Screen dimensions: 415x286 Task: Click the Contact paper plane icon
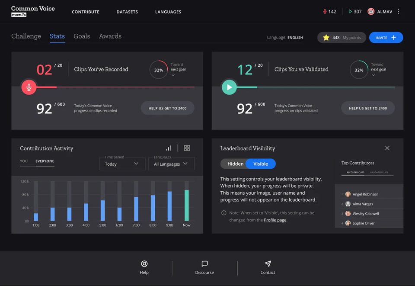tap(268, 264)
